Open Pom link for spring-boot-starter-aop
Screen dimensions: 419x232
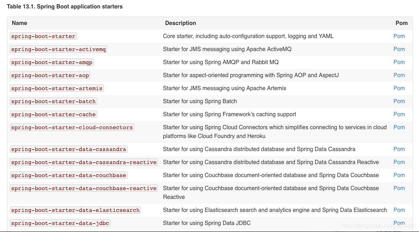[399, 75]
